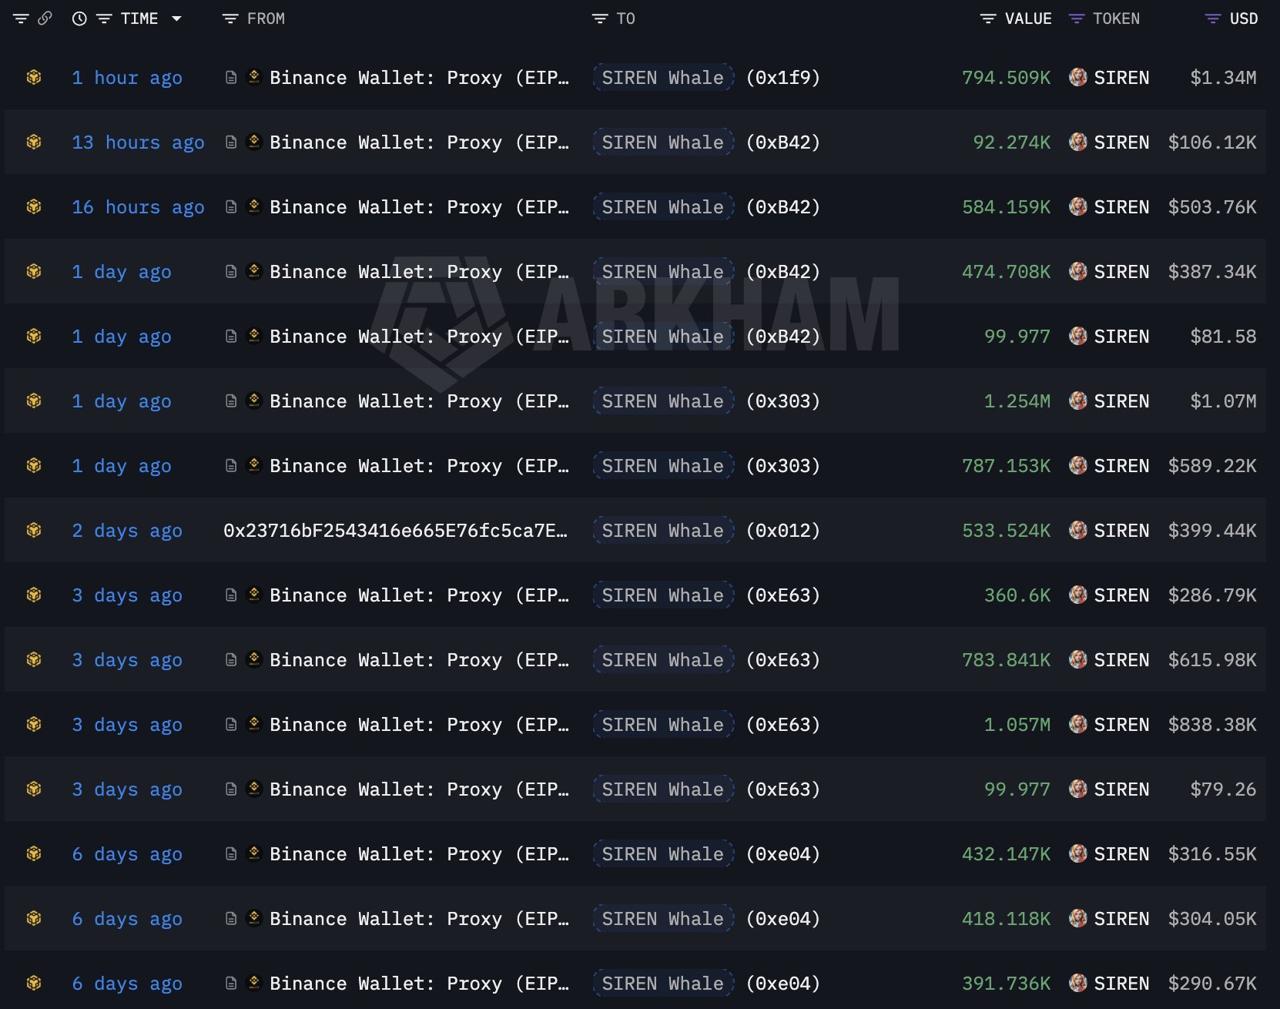This screenshot has height=1009, width=1280.
Task: Open the USD column filter icon
Action: 1213,18
